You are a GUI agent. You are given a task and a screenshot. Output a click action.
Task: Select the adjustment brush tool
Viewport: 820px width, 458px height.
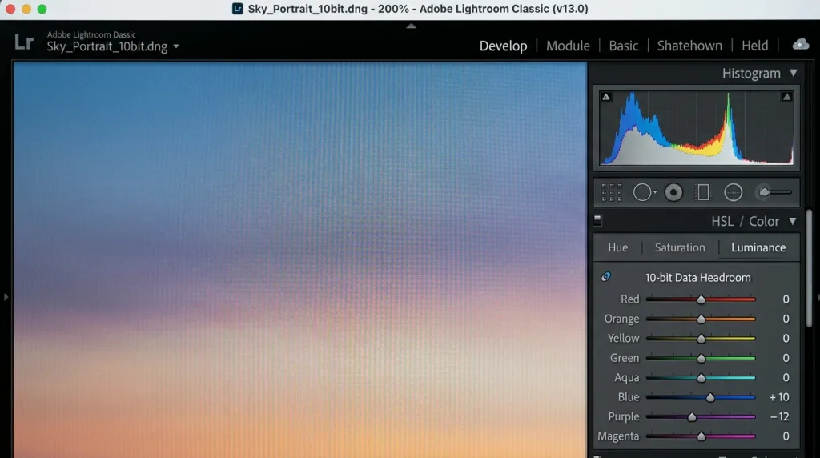[775, 192]
